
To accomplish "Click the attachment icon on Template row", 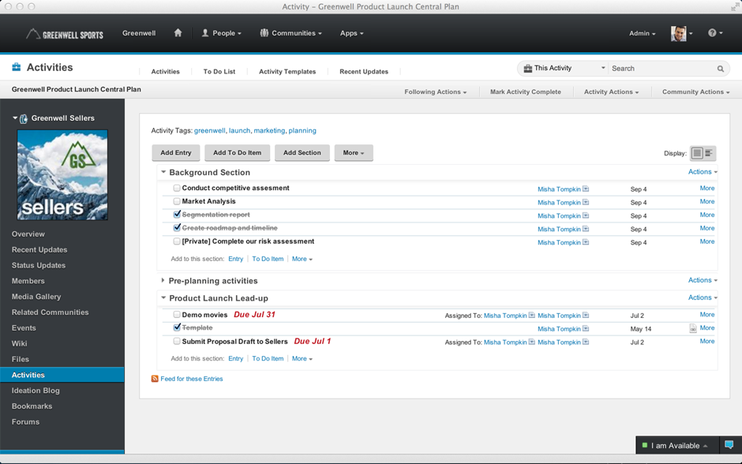I will [x=692, y=328].
